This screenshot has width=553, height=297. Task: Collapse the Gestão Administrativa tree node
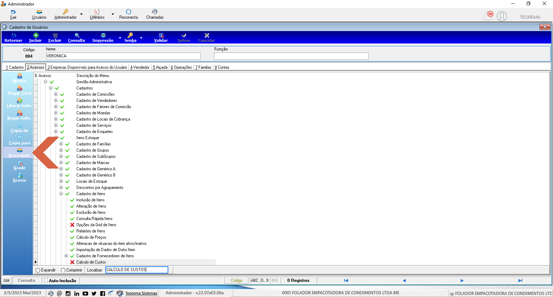45,82
